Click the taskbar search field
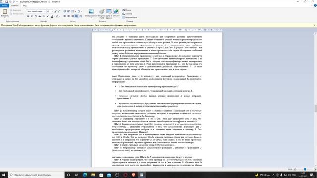Viewport: 317px width, 178px height. click(36, 175)
